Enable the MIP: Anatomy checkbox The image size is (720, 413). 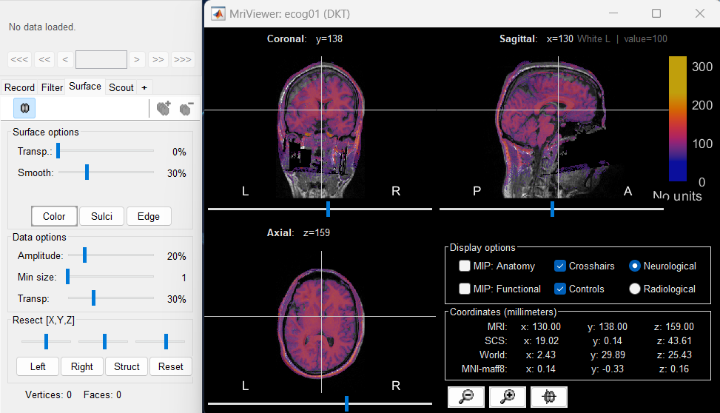[x=465, y=266]
